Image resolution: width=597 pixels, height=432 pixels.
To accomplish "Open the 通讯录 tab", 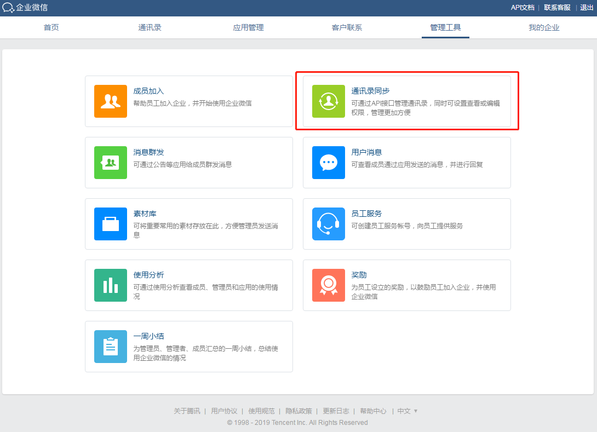I will click(x=150, y=27).
